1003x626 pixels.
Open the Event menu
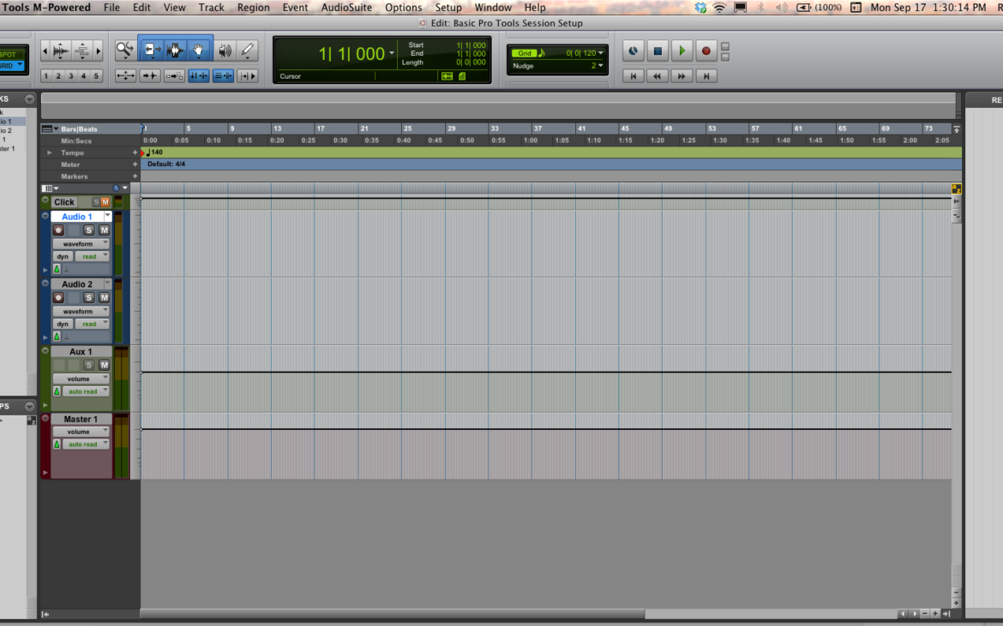pos(295,7)
